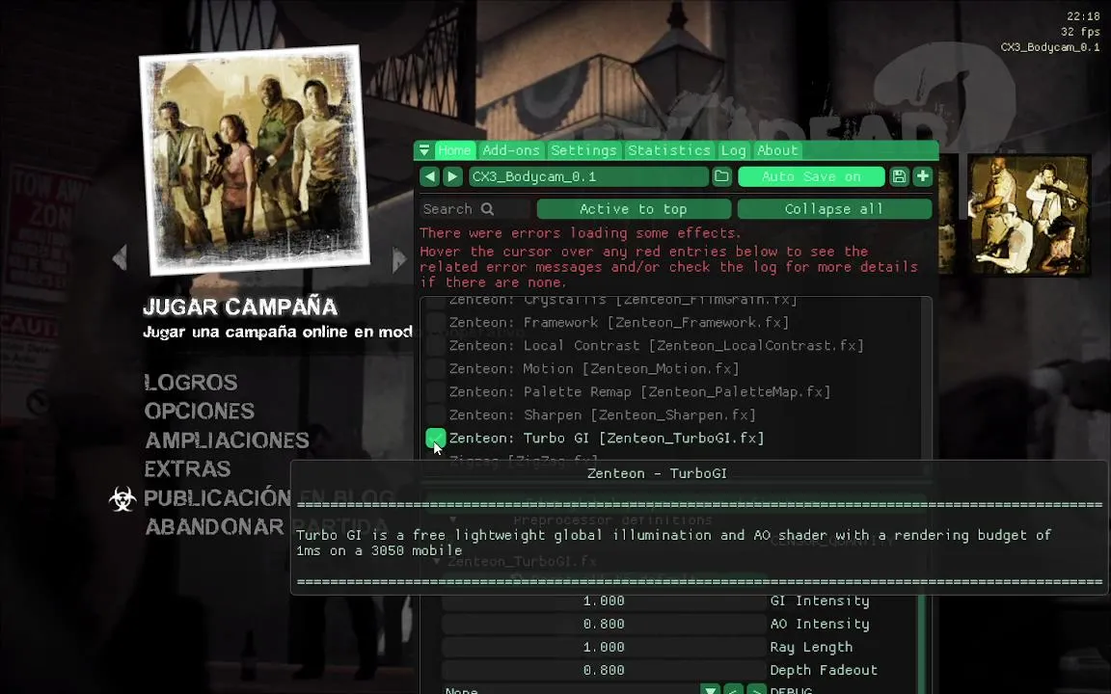
Task: Open the ReShade overlay collapse menu arrow
Action: [423, 150]
